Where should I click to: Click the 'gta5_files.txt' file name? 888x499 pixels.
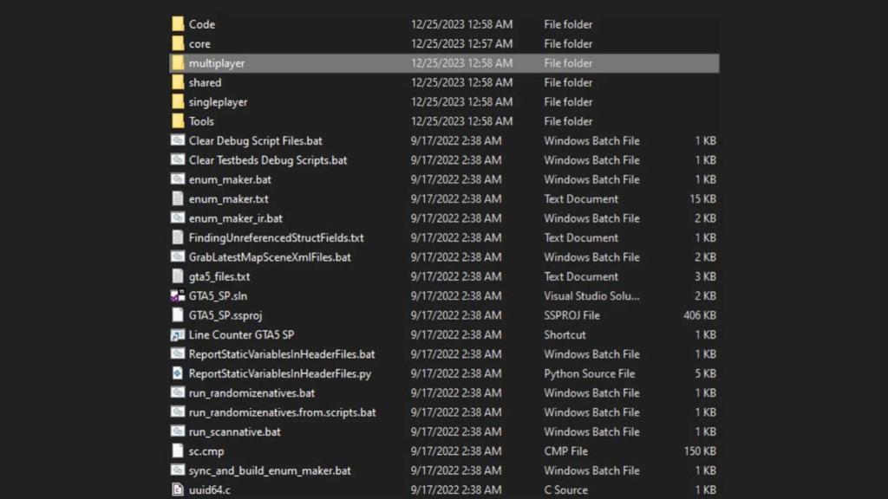tap(219, 276)
